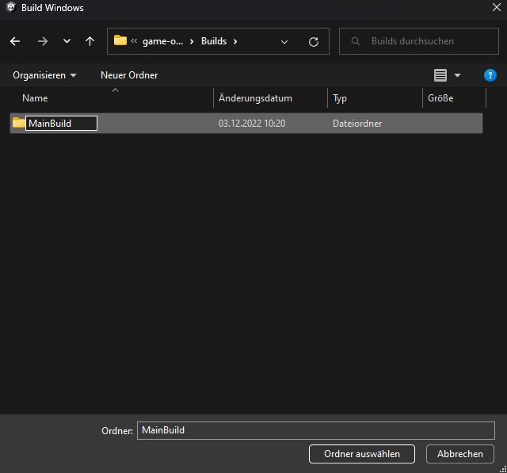Show hidden path via double-chevron
Screen dimensions: 507x473
pos(134,40)
